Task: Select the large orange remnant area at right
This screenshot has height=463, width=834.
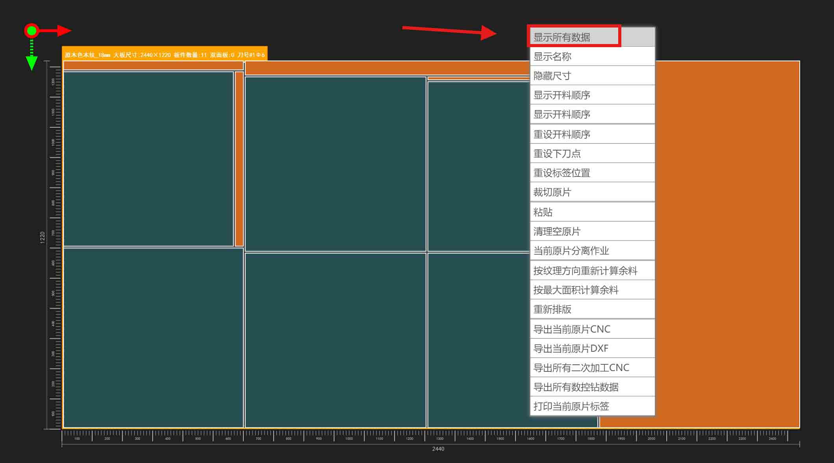Action: point(727,244)
